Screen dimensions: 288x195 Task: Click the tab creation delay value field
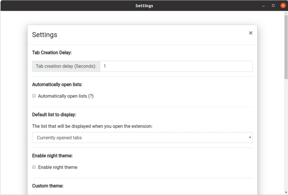click(176, 66)
